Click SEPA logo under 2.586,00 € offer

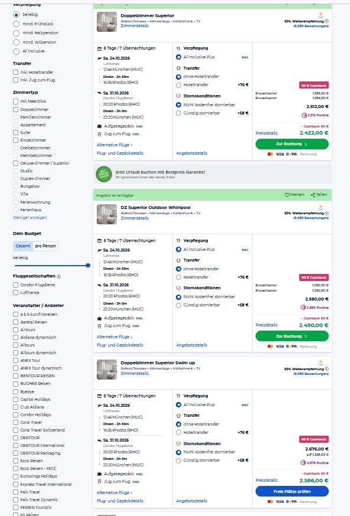(x=291, y=501)
